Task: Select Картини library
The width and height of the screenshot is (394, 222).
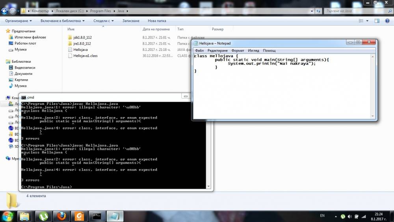Action: 21,80
